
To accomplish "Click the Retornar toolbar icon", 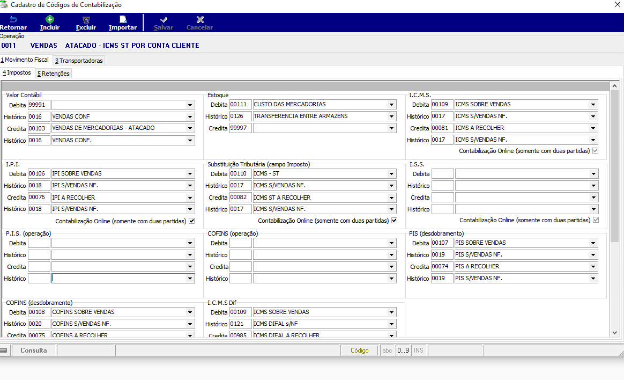I will point(13,19).
